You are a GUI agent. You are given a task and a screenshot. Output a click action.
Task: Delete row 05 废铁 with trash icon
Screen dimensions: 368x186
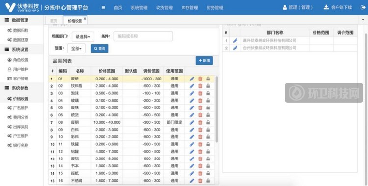(200, 108)
